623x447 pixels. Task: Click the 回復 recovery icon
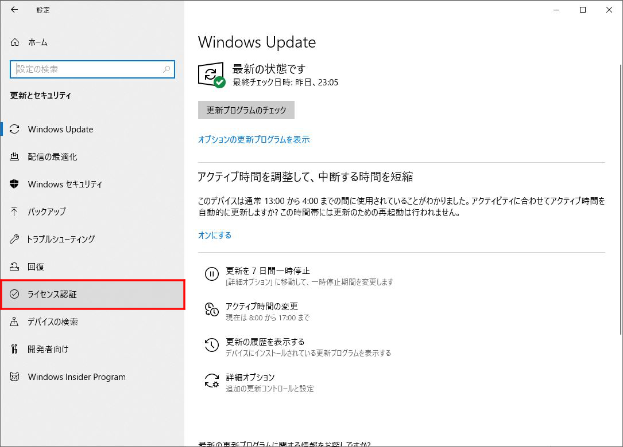click(x=14, y=266)
